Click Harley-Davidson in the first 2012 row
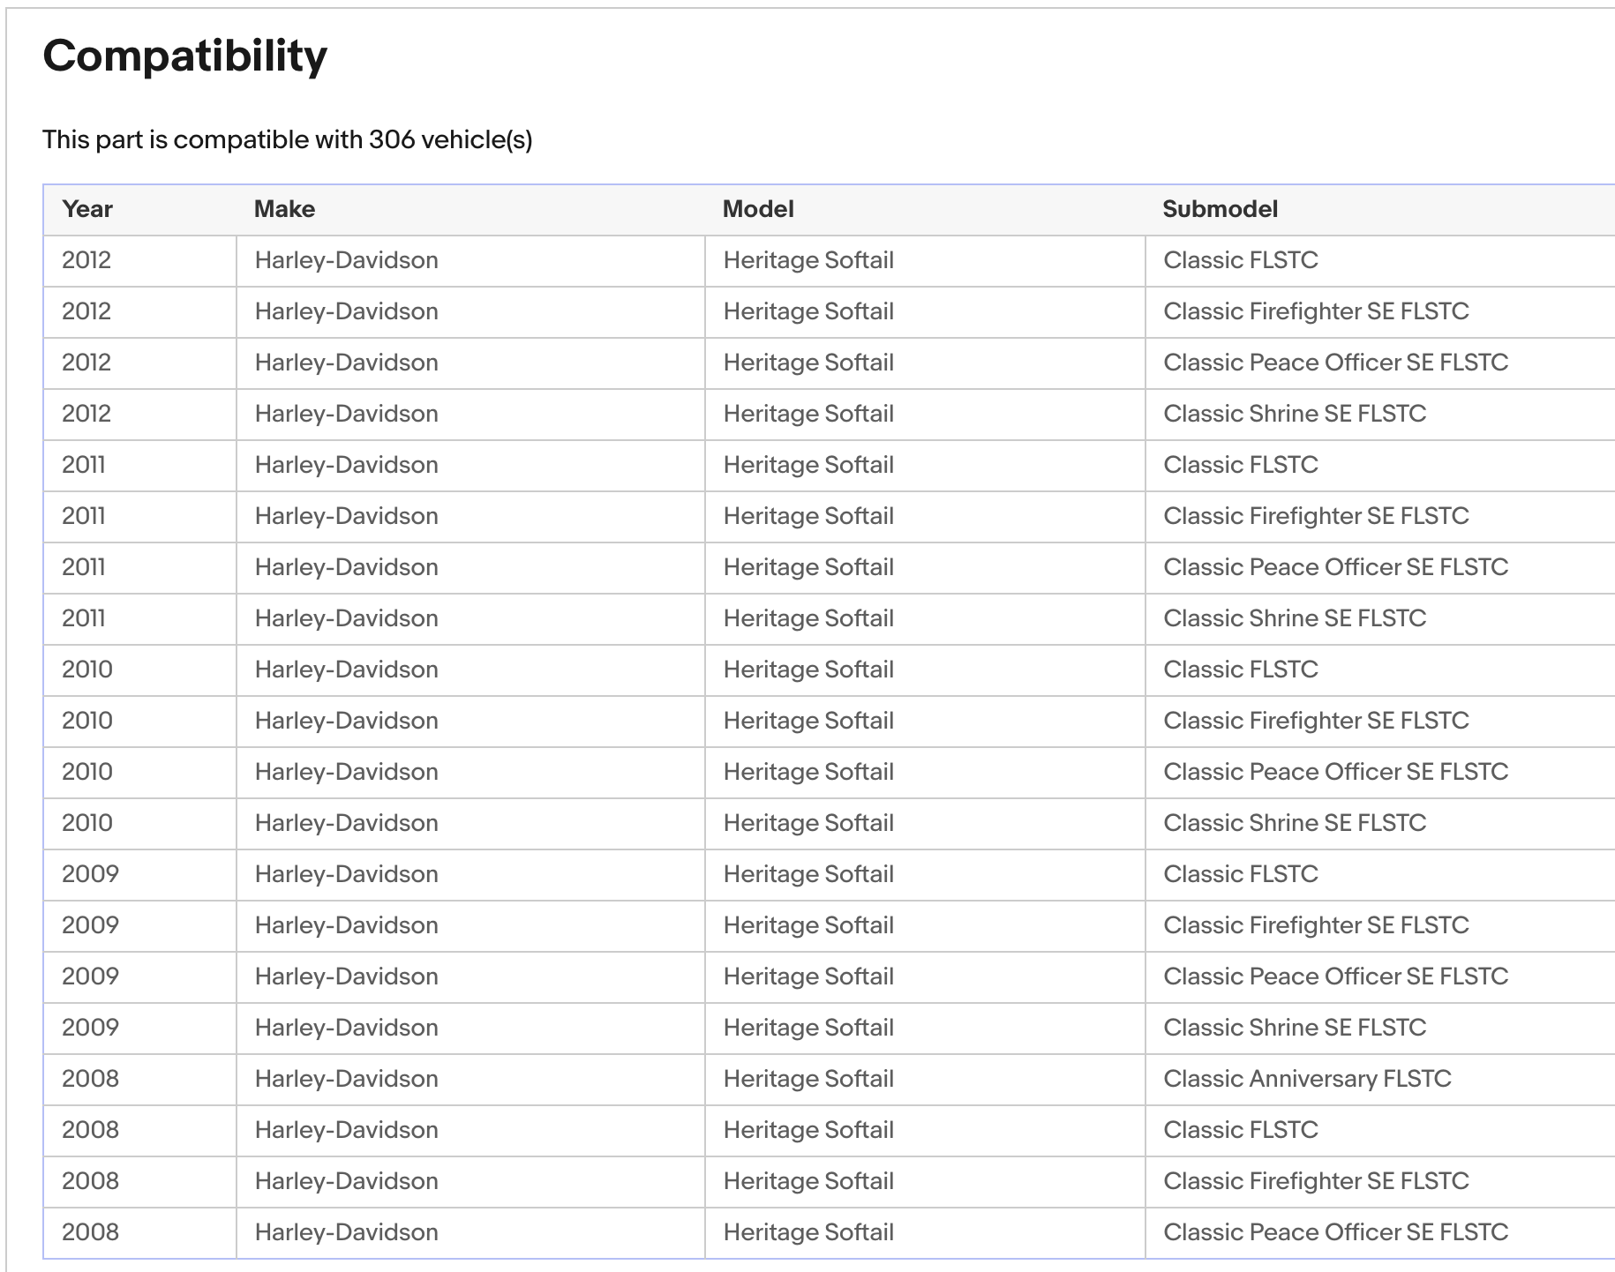The width and height of the screenshot is (1615, 1272). click(346, 260)
